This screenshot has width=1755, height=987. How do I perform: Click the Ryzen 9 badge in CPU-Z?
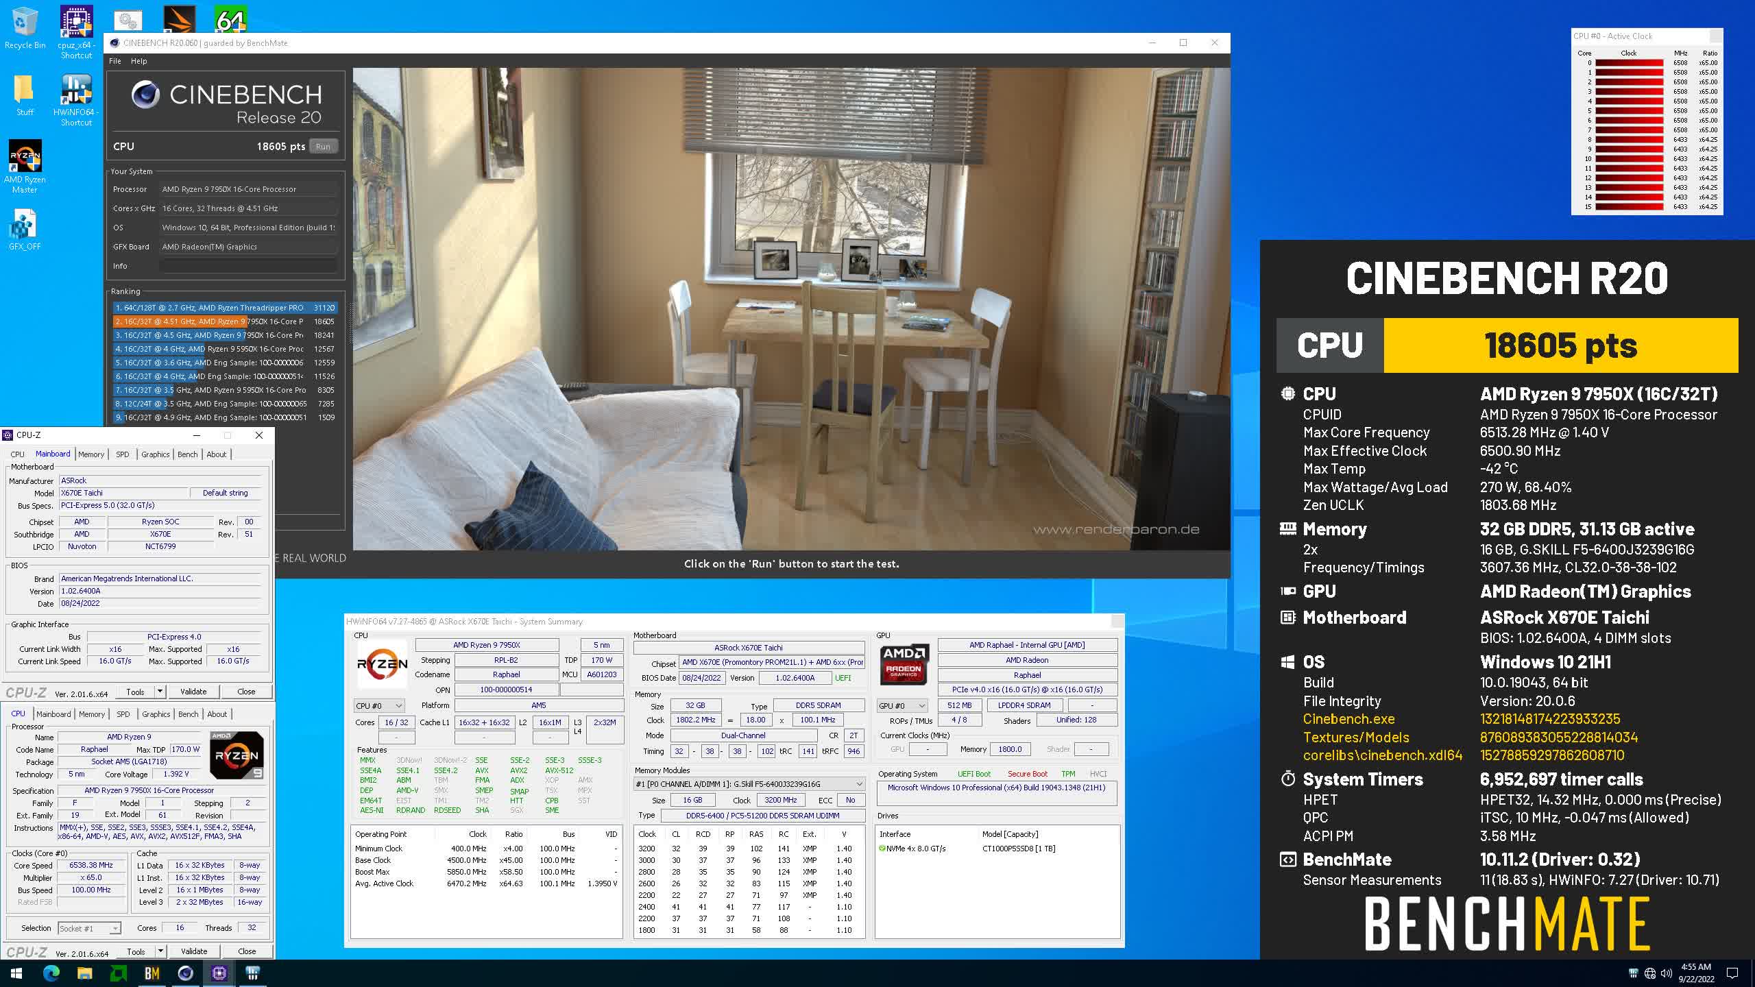coord(237,755)
